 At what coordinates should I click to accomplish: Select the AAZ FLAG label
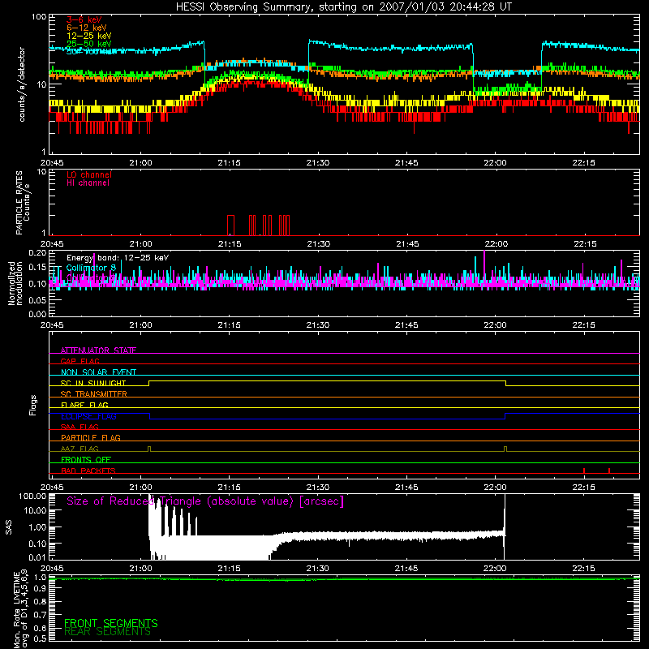(x=80, y=449)
